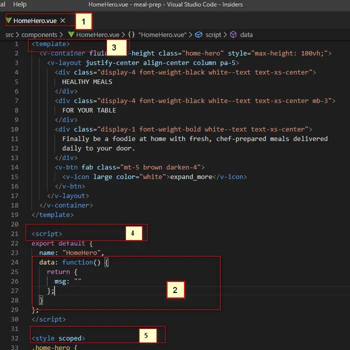Viewport: 350px width, 350px height.
Task: Expand breadcrumb chevron before script
Action: (x=190, y=35)
